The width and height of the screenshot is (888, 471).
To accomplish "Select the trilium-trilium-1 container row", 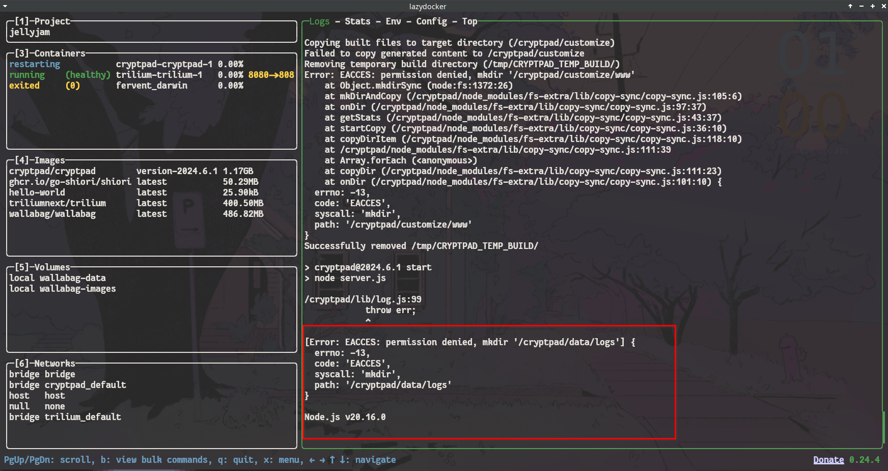I will click(x=152, y=75).
